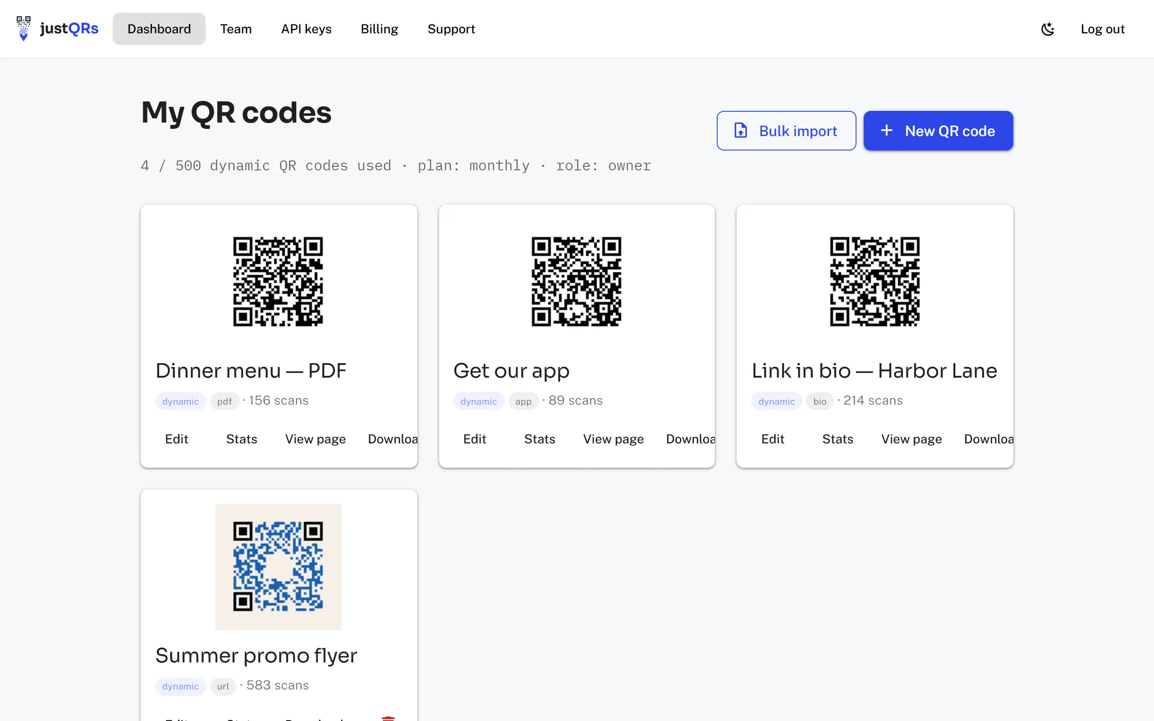Viewport: 1154px width, 721px height.
Task: Click the pdf type tag
Action: [224, 402]
